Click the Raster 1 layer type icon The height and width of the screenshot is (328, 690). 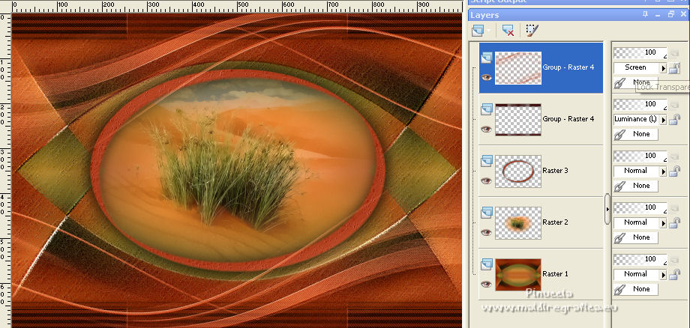click(486, 264)
